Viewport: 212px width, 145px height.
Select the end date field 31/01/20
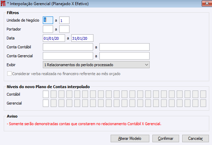coord(82,38)
